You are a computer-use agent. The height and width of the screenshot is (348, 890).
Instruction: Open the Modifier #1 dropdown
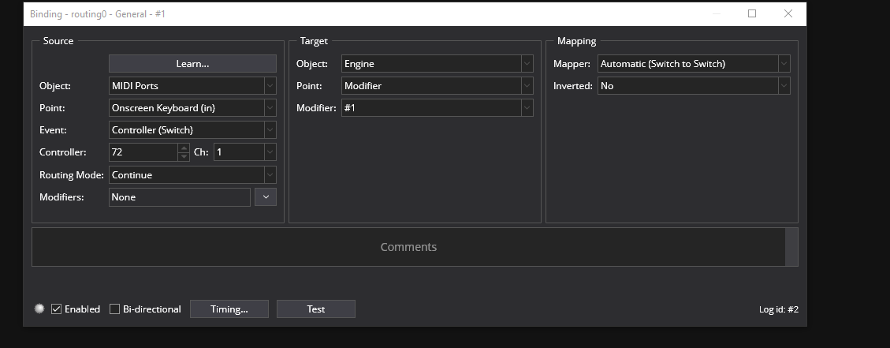coord(438,108)
